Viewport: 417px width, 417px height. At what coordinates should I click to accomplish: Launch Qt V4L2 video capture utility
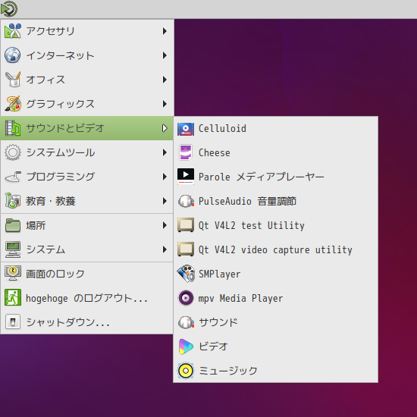tap(275, 249)
